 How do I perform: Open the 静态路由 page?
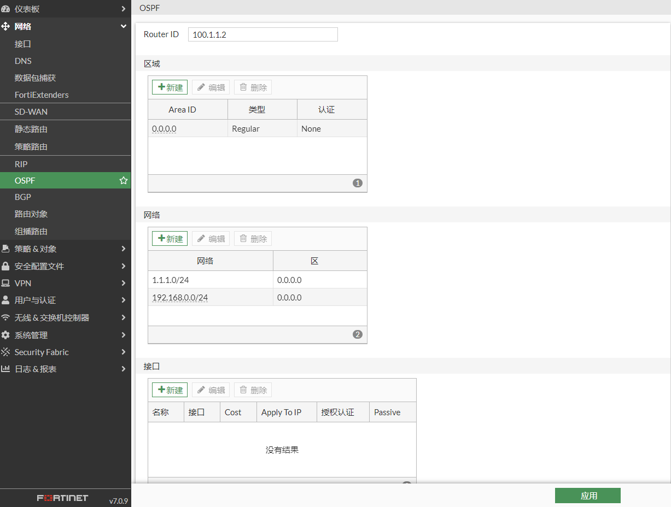pyautogui.click(x=31, y=129)
